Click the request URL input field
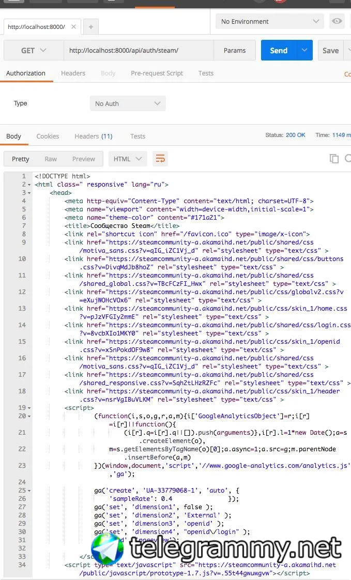The image size is (351, 580). (x=139, y=50)
